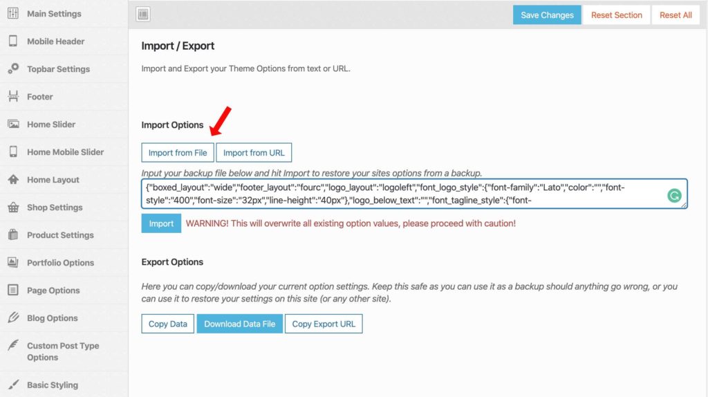Open Product Settings

[x=64, y=235]
